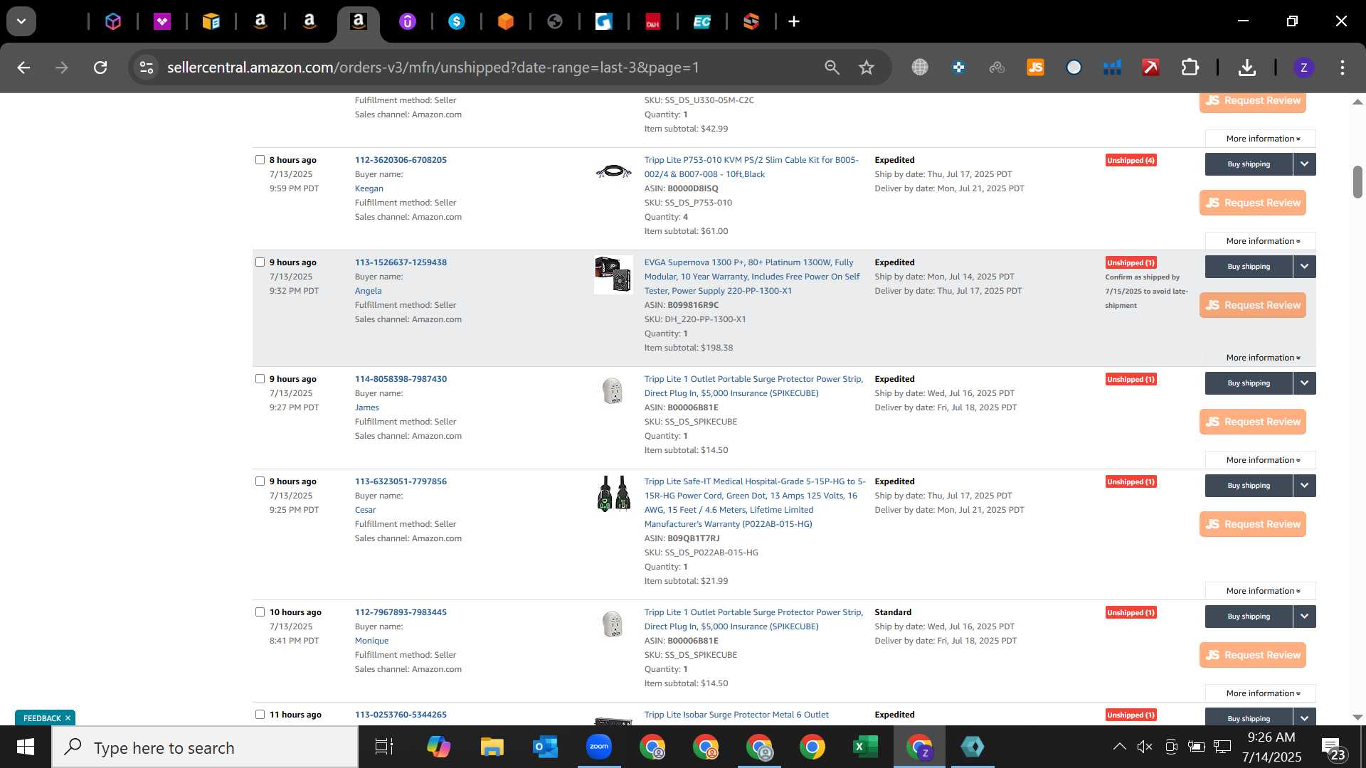This screenshot has width=1366, height=768.
Task: Open Chrome three-dot menu
Action: (x=1342, y=68)
